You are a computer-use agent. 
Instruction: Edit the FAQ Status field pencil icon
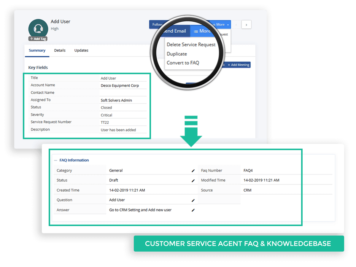pos(193,180)
